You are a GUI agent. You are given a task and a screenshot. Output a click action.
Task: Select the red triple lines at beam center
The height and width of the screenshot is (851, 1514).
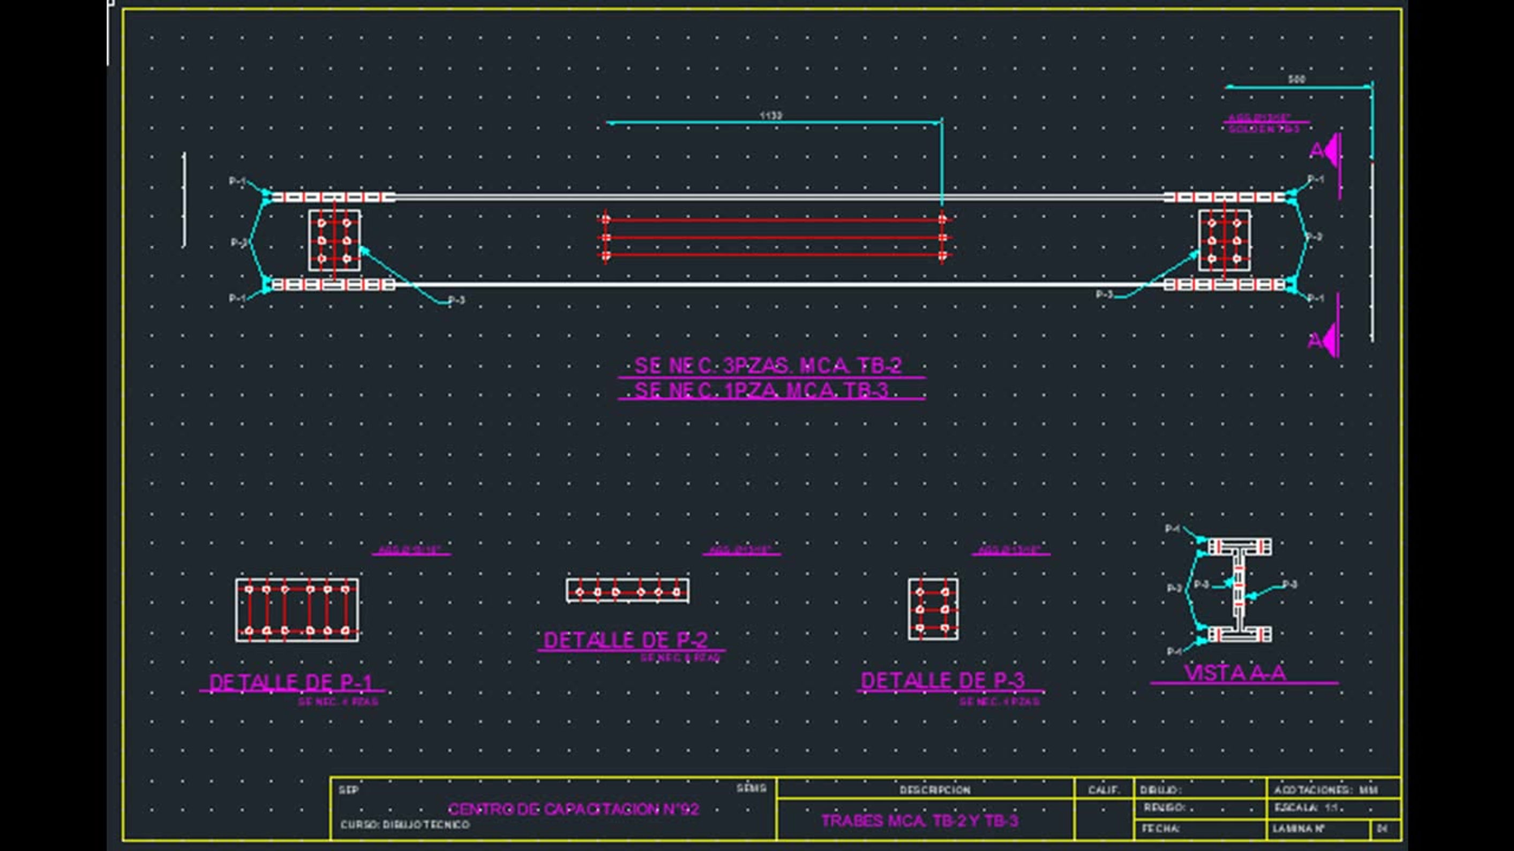coord(774,237)
